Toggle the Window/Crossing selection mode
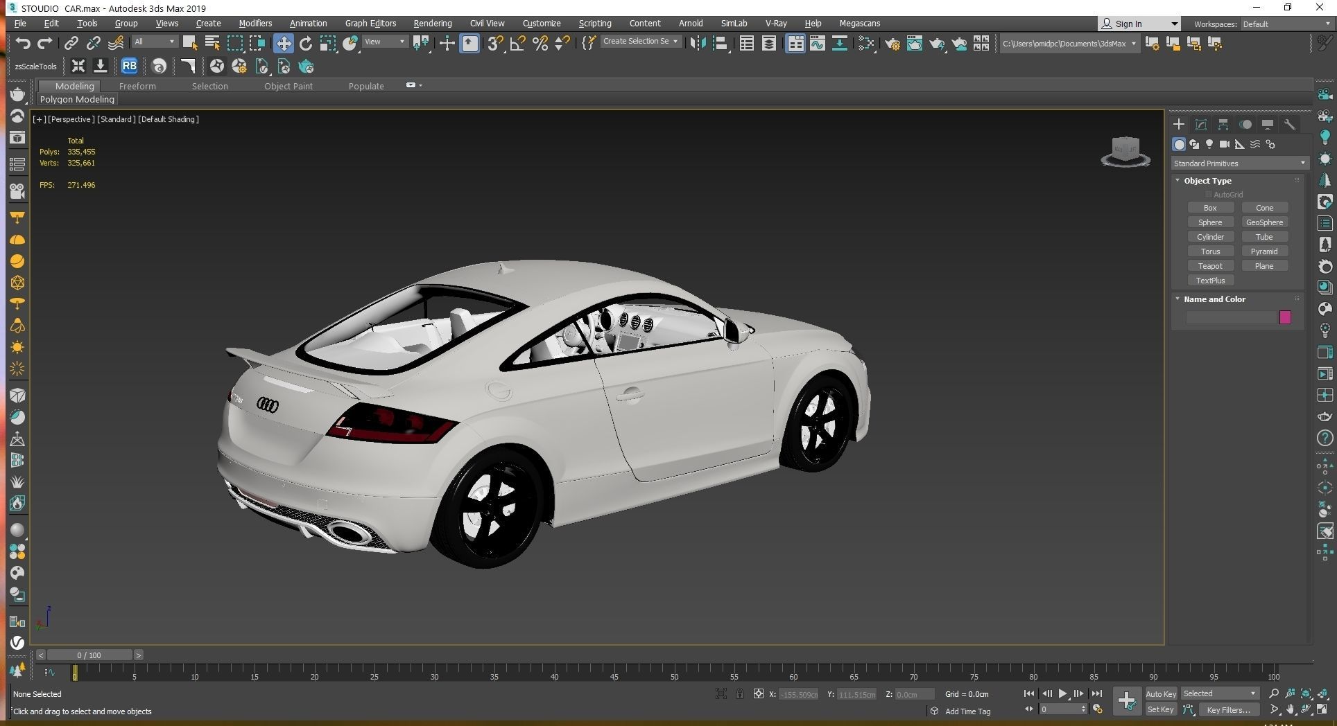 257,44
